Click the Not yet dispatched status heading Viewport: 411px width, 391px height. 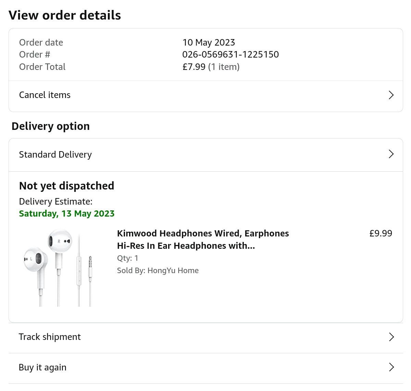(67, 186)
